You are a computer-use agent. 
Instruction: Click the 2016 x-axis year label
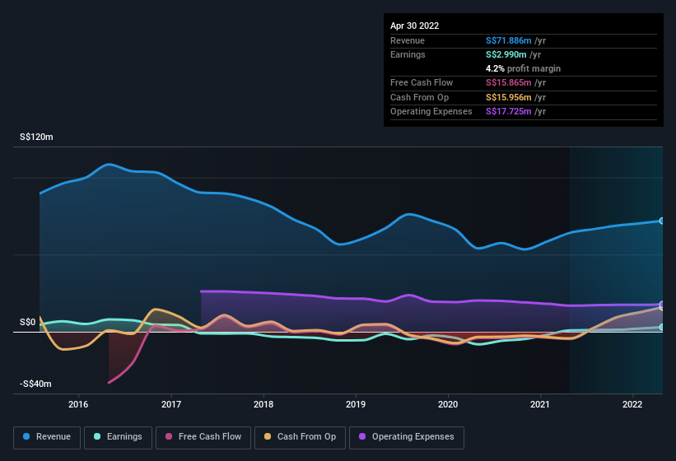pyautogui.click(x=78, y=404)
